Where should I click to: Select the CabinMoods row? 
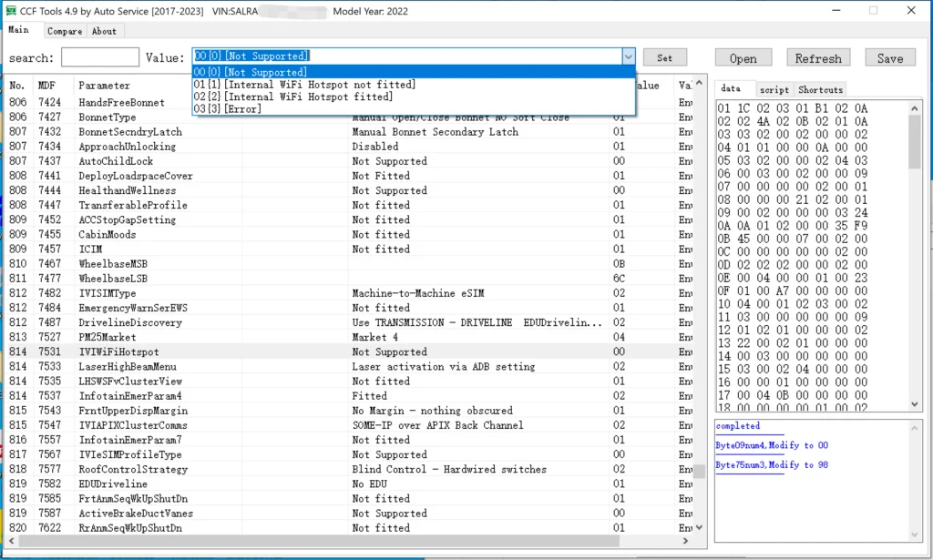[x=350, y=234]
